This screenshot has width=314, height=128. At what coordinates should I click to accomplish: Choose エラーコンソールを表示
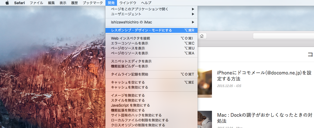(x=151, y=43)
